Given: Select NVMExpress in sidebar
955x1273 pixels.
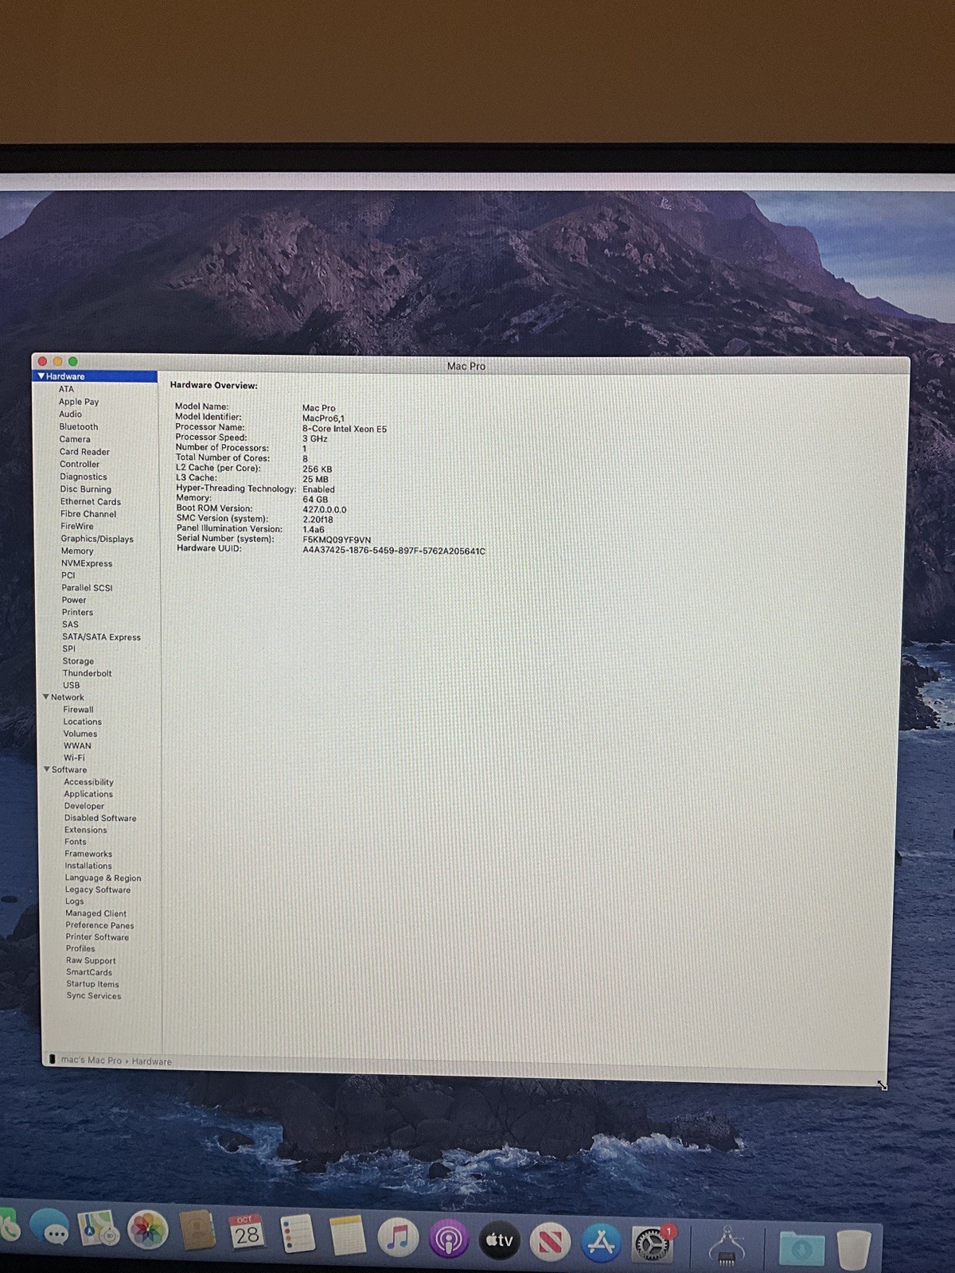Looking at the screenshot, I should click(87, 563).
